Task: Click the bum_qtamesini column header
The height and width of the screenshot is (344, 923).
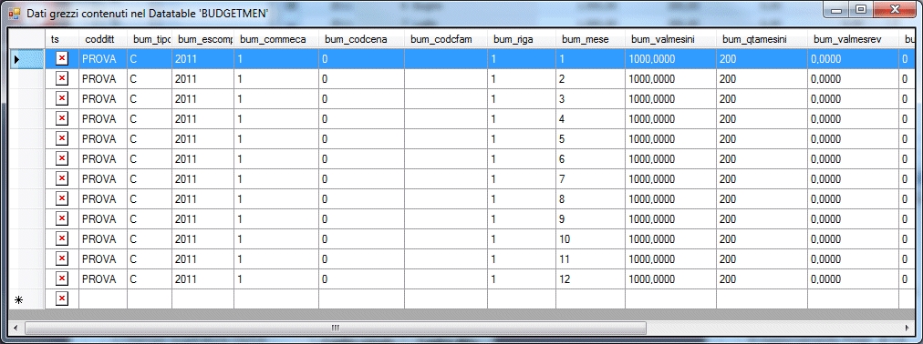Action: pos(762,39)
